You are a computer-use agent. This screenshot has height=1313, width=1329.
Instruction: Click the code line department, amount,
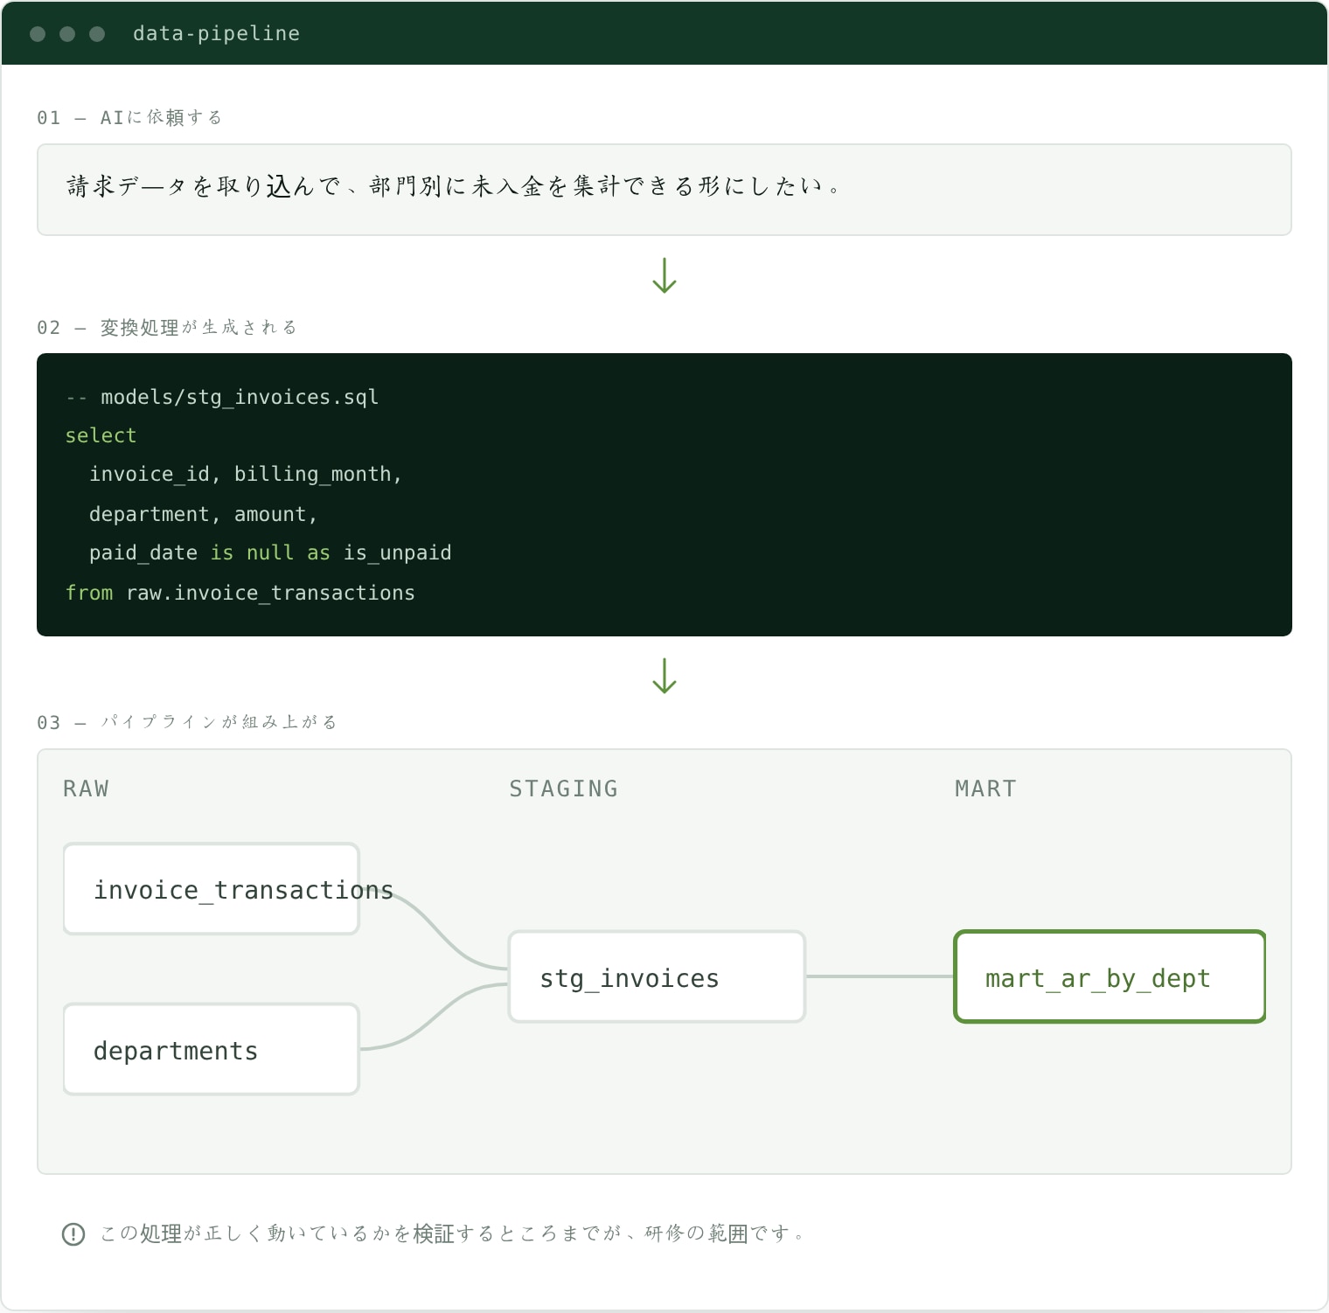[x=204, y=514]
